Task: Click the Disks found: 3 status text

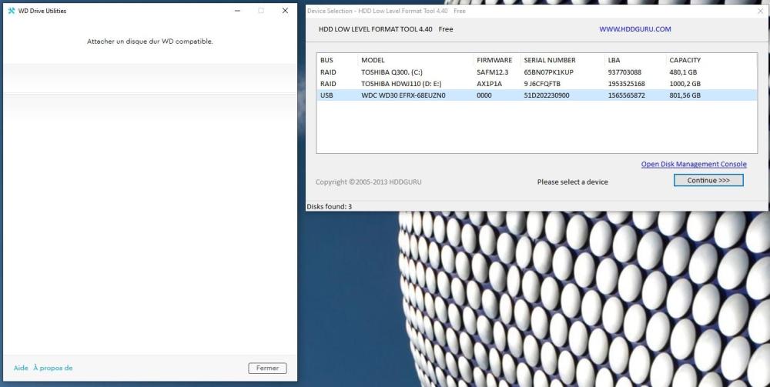Action: pyautogui.click(x=329, y=206)
